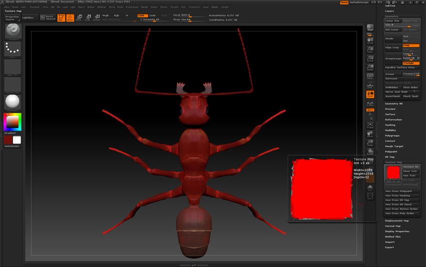This screenshot has height=267, width=426.
Task: Click the BPR render sphere icon
Action: click(x=370, y=28)
